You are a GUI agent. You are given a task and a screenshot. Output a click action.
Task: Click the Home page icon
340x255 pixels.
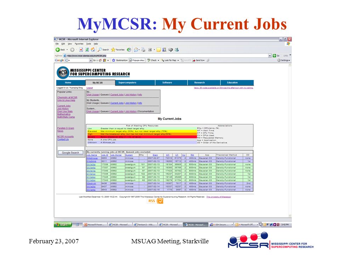pyautogui.click(x=93, y=50)
